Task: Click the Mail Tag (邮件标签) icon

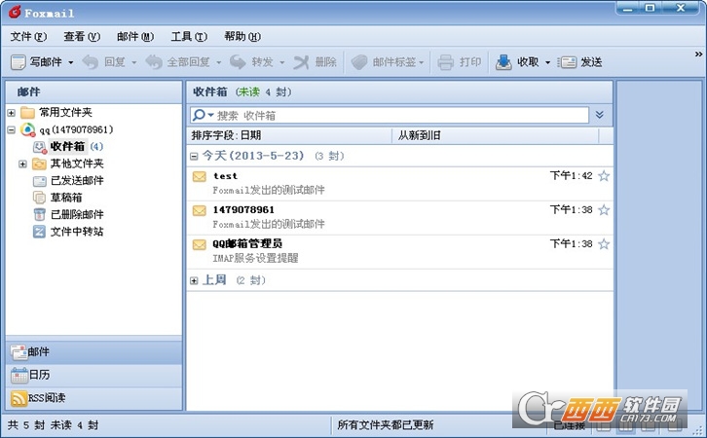Action: 359,62
